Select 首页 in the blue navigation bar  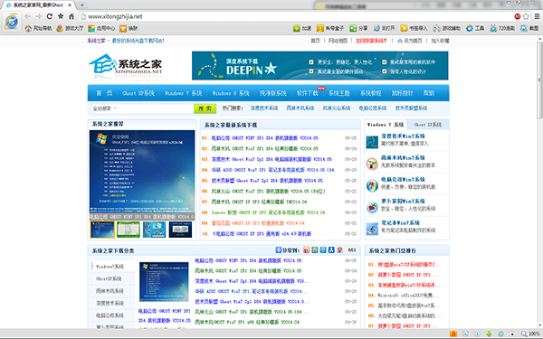tap(104, 93)
